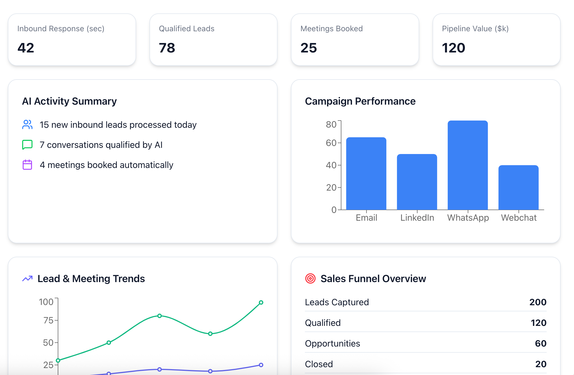Open the Qualified Leads metric card
The image size is (574, 375).
click(x=213, y=40)
